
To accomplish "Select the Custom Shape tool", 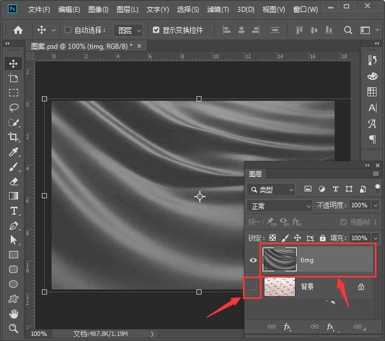I will pyautogui.click(x=13, y=299).
